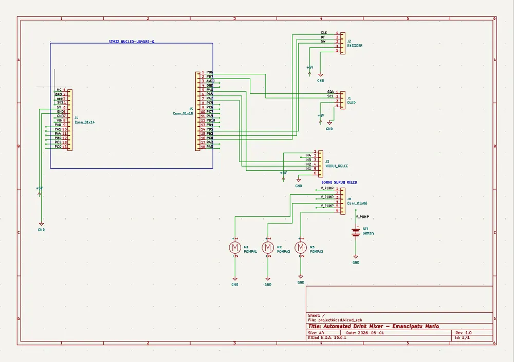Select the GND symbol wired to OLED pin 4
This screenshot has height=362, width=514.
click(329, 126)
